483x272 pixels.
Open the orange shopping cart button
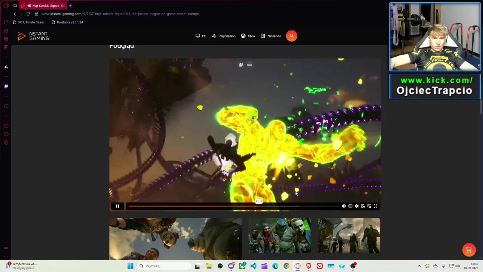click(469, 250)
